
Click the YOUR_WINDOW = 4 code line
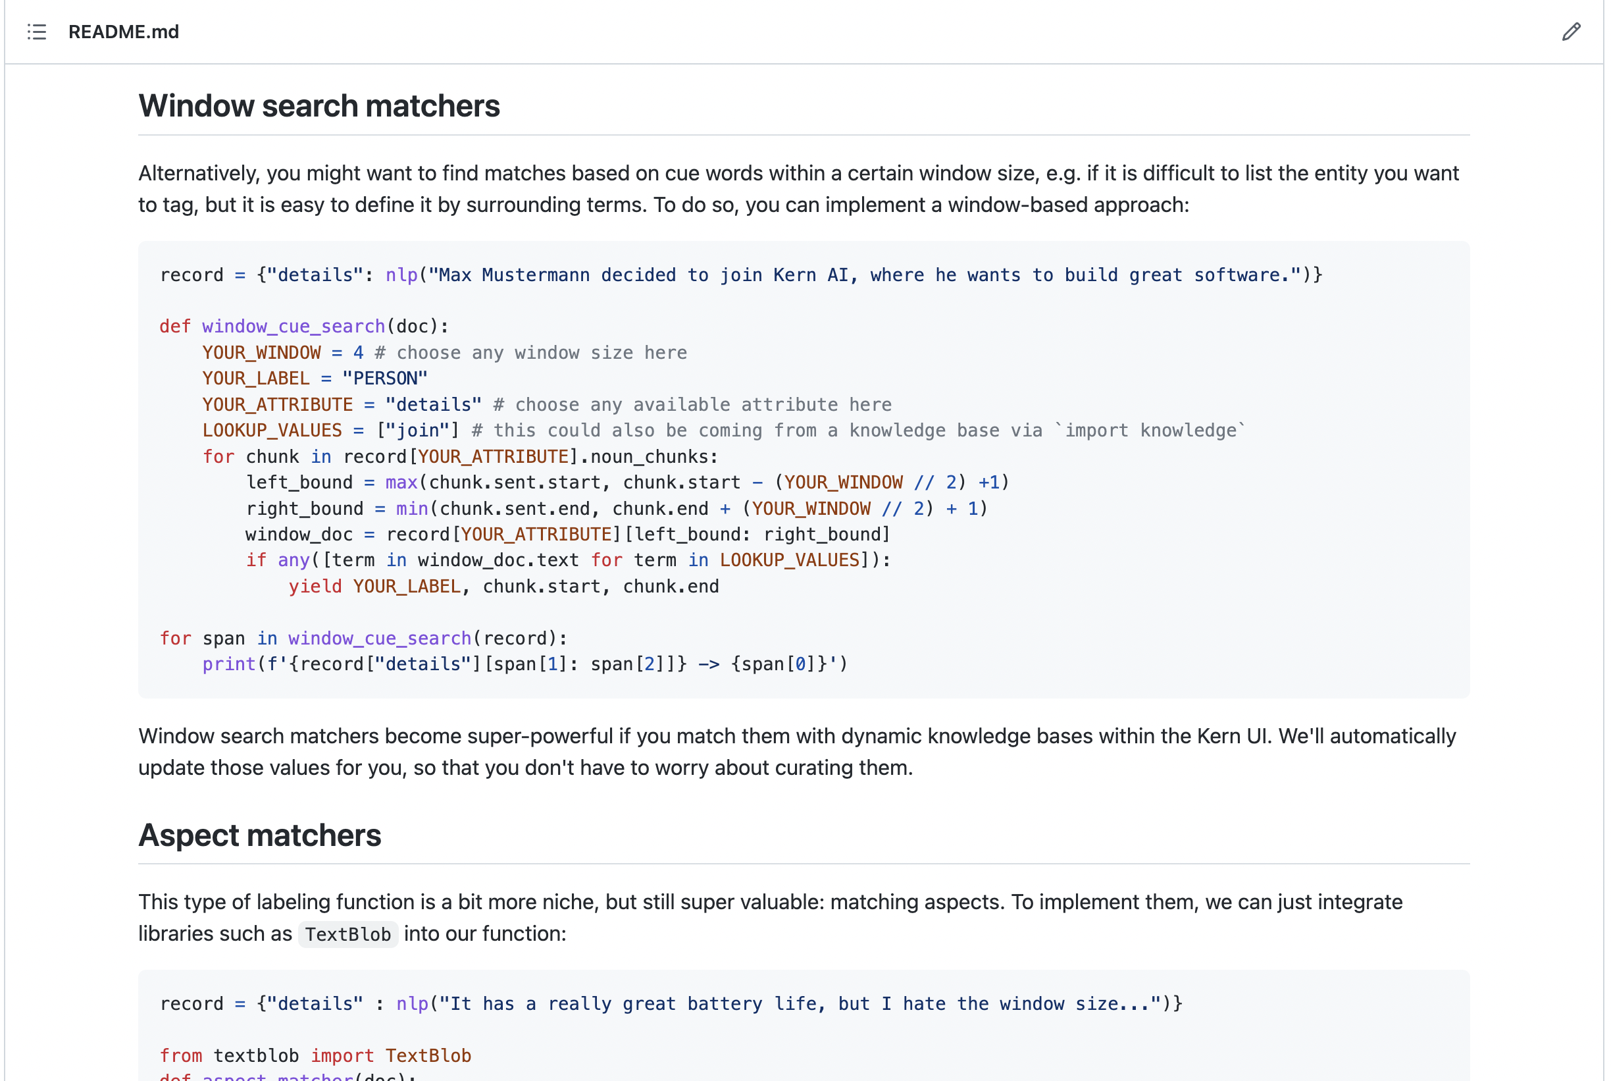coord(444,353)
